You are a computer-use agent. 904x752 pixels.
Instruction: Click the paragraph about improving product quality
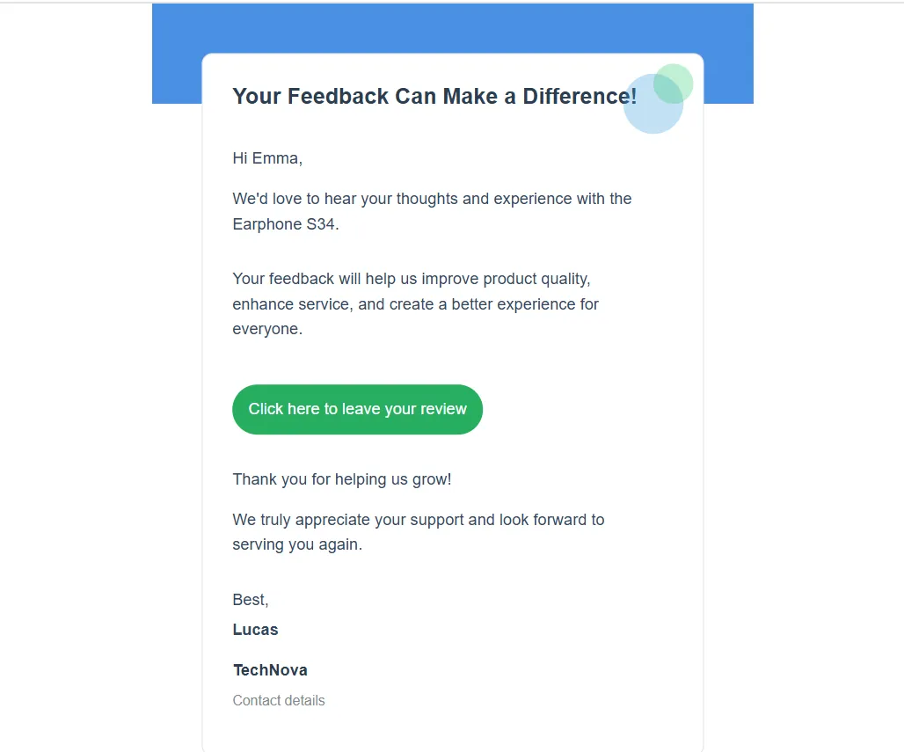pos(411,278)
